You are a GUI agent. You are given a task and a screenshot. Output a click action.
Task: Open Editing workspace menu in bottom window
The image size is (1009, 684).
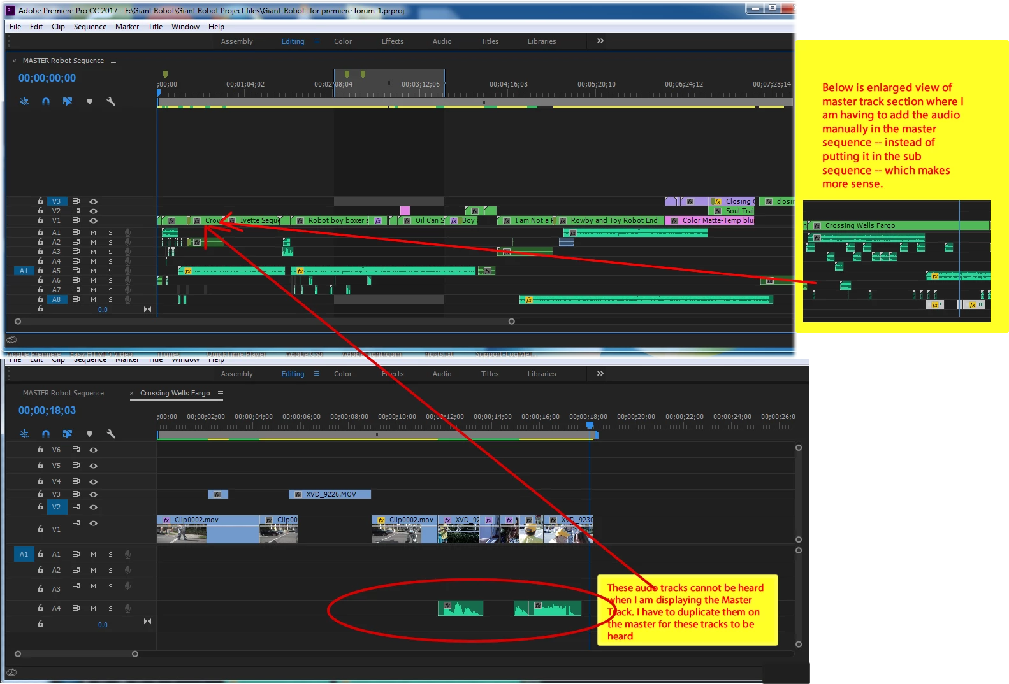coord(317,374)
